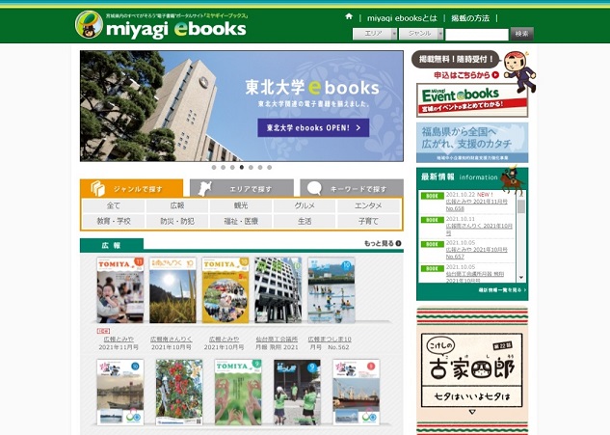Click the samurai horseman information icon
This screenshot has width=610, height=435.
(x=513, y=180)
